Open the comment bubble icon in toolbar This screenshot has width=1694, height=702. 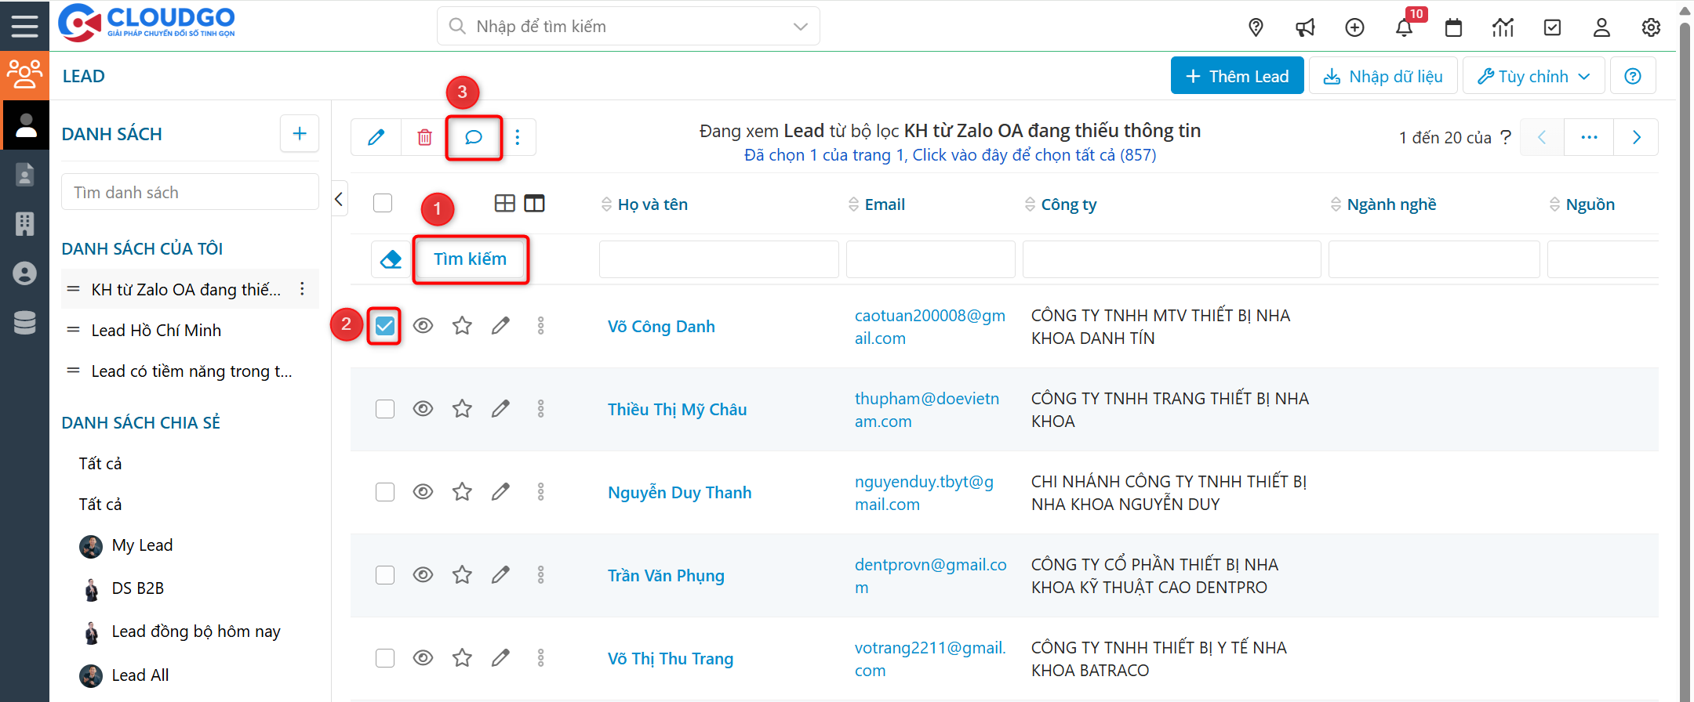click(473, 138)
